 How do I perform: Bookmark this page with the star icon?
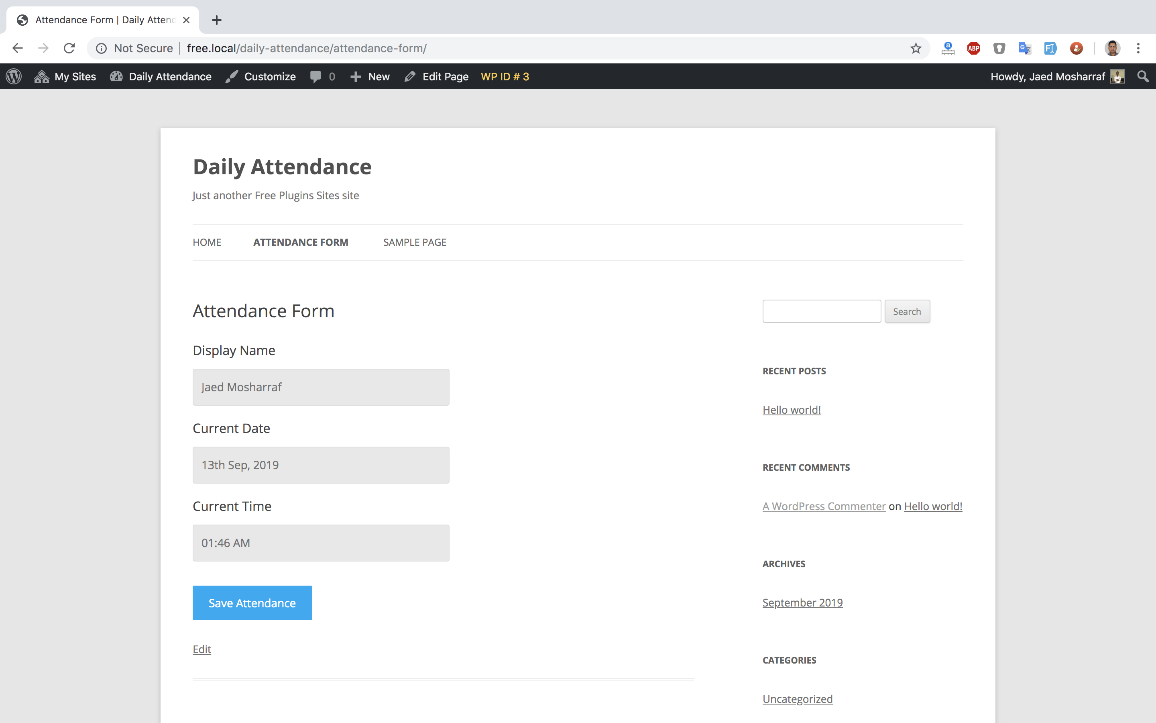click(x=915, y=48)
